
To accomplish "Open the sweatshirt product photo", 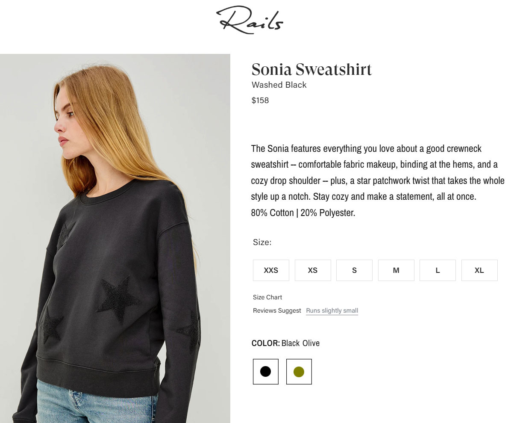I will (x=115, y=238).
